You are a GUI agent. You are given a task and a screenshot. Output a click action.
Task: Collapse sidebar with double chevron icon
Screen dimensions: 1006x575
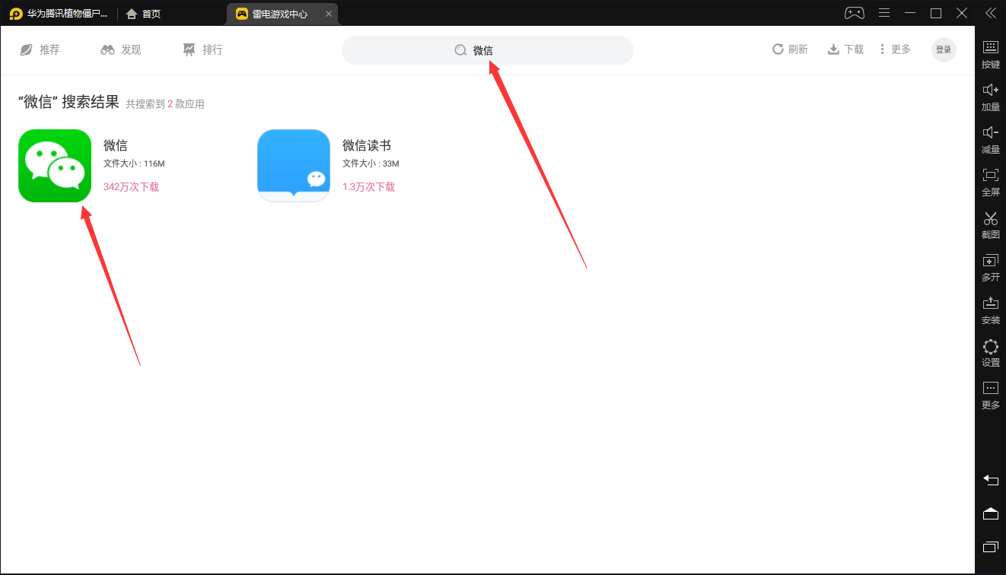point(990,13)
